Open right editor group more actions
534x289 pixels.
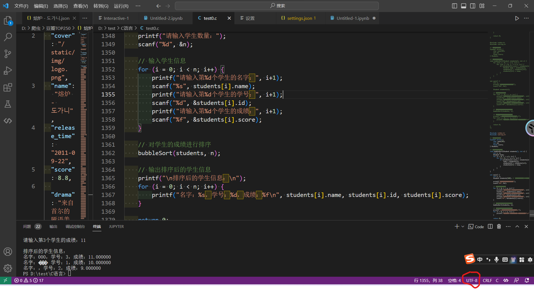[526, 18]
